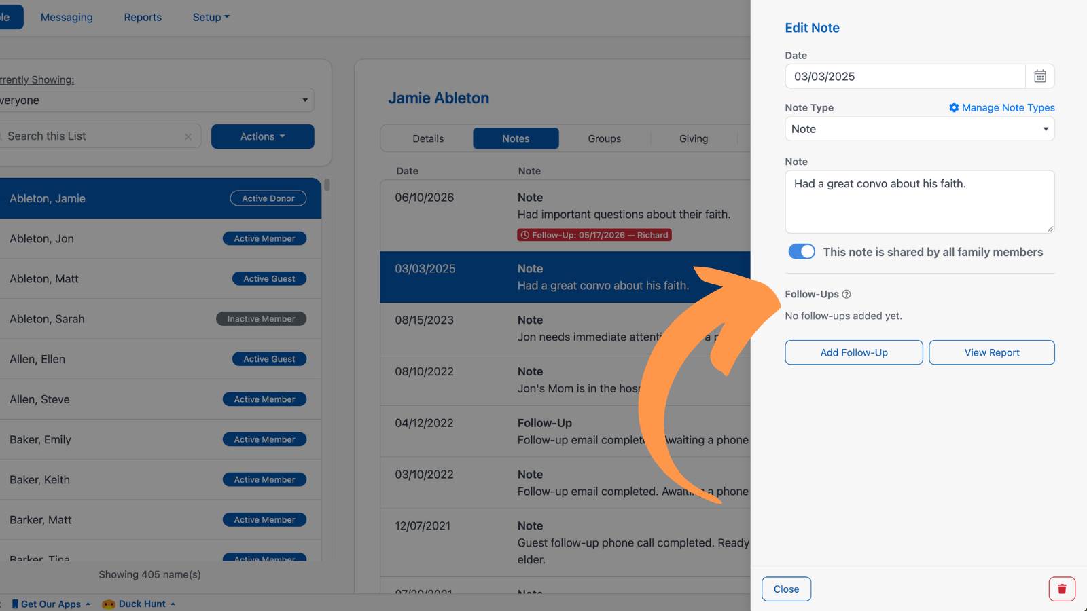
Task: Select Baker, Keith in the list
Action: click(160, 479)
